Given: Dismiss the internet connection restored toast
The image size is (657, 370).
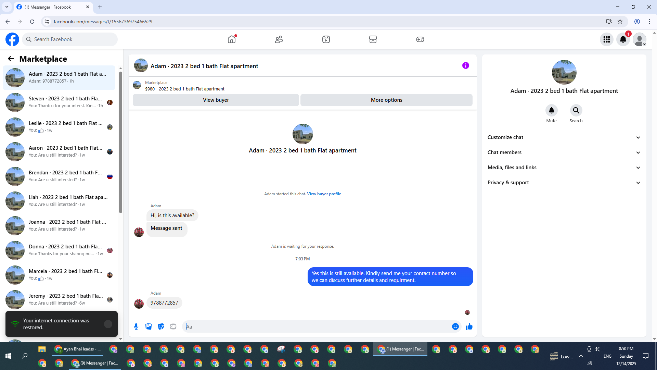Looking at the screenshot, I should point(108,324).
